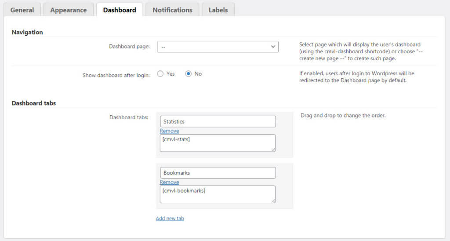Remove the Statistics dashboard tab
Image resolution: width=450 pixels, height=241 pixels.
point(169,131)
